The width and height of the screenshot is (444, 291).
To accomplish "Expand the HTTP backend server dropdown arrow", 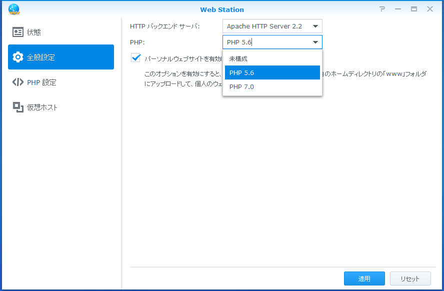I will (315, 26).
